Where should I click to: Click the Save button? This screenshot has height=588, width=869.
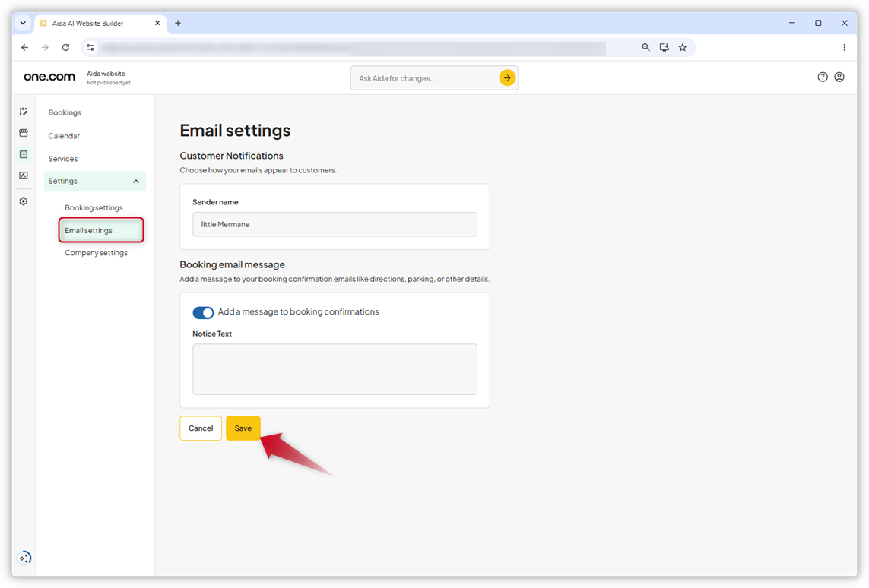click(x=243, y=428)
